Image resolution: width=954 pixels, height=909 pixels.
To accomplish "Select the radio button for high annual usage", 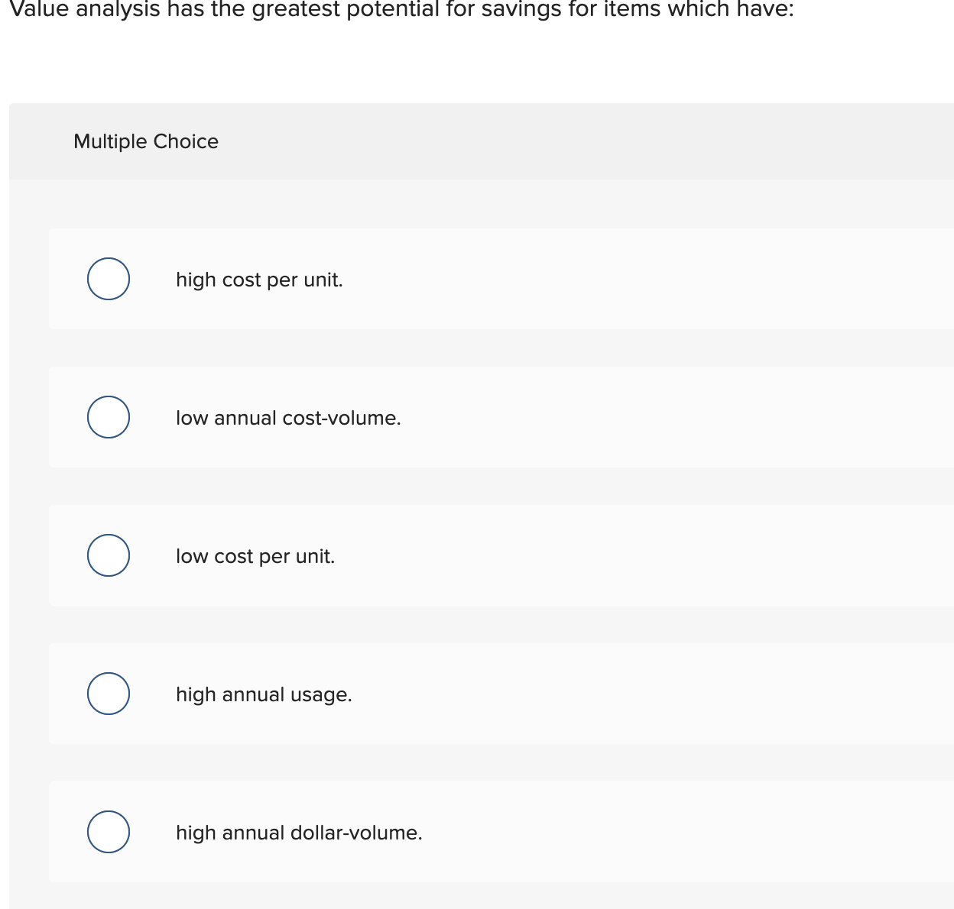I will click(108, 694).
